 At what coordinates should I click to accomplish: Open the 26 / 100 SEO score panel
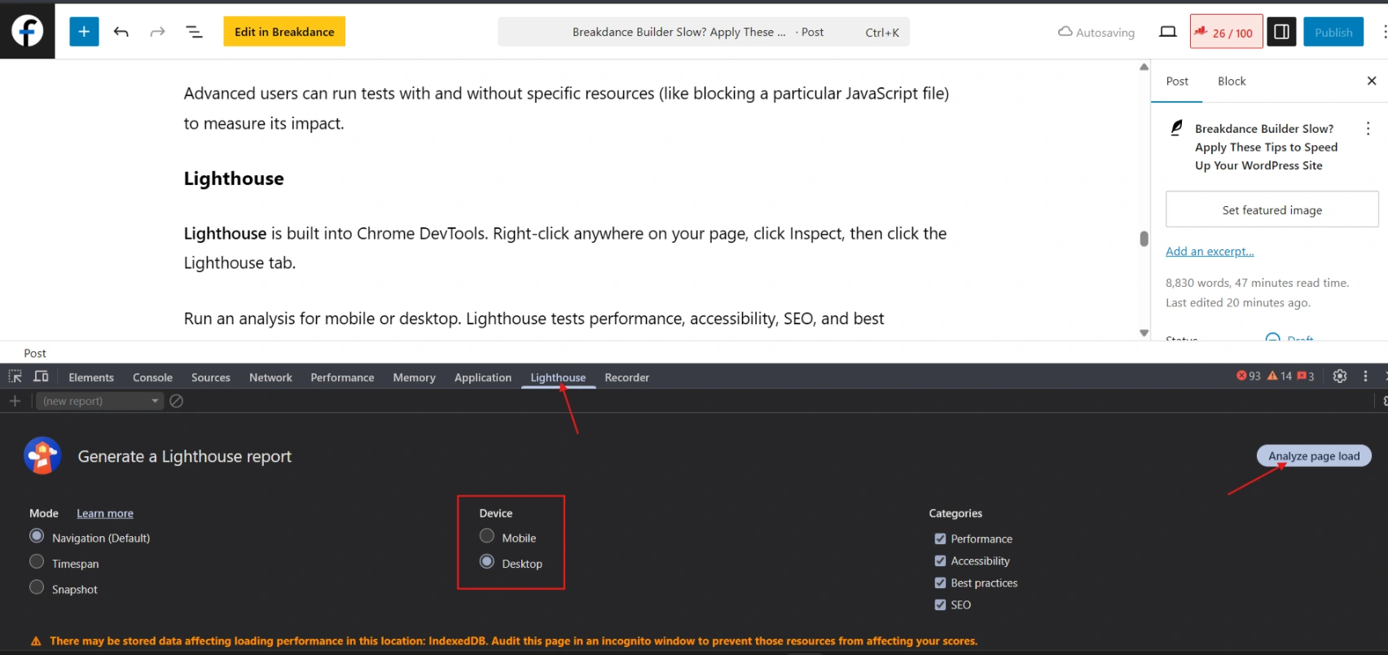coord(1226,32)
